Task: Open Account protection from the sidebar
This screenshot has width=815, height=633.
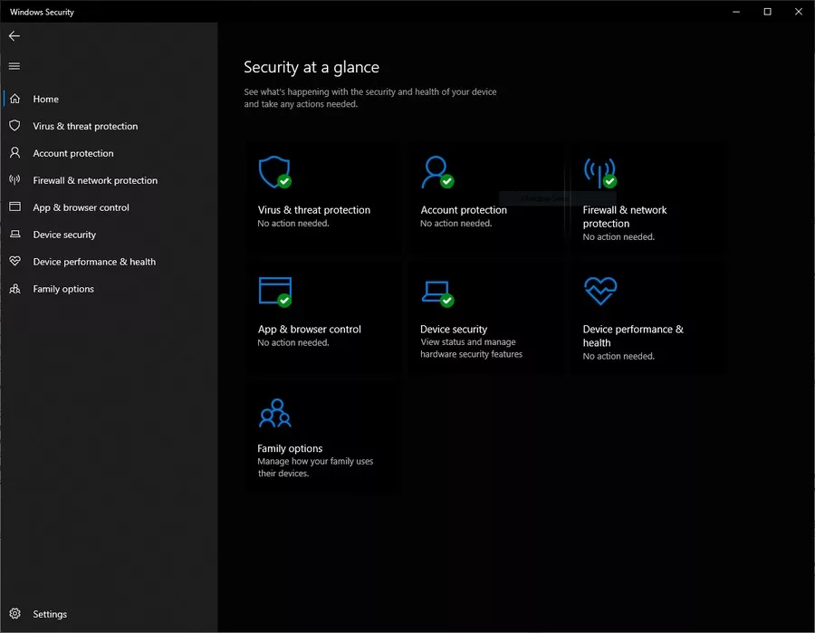Action: [72, 153]
